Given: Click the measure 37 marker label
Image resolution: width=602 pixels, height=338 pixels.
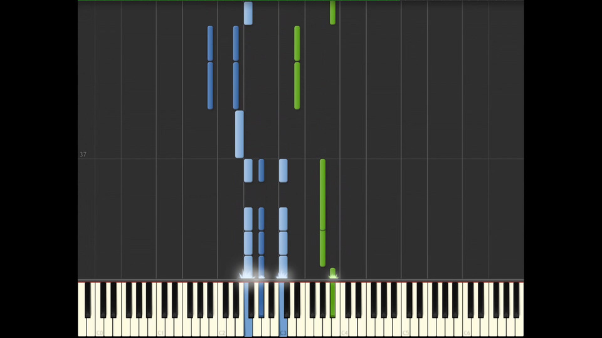Looking at the screenshot, I should [x=83, y=155].
